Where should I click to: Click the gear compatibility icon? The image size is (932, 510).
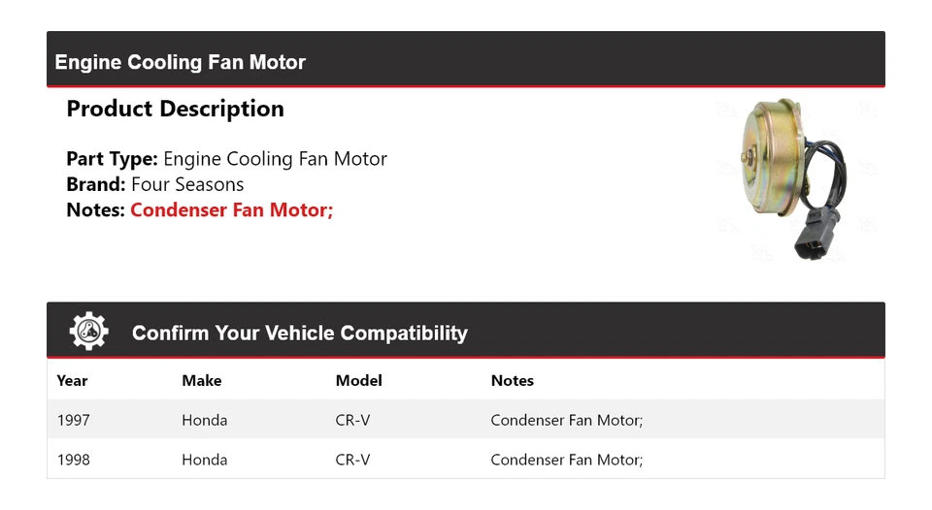tap(89, 333)
